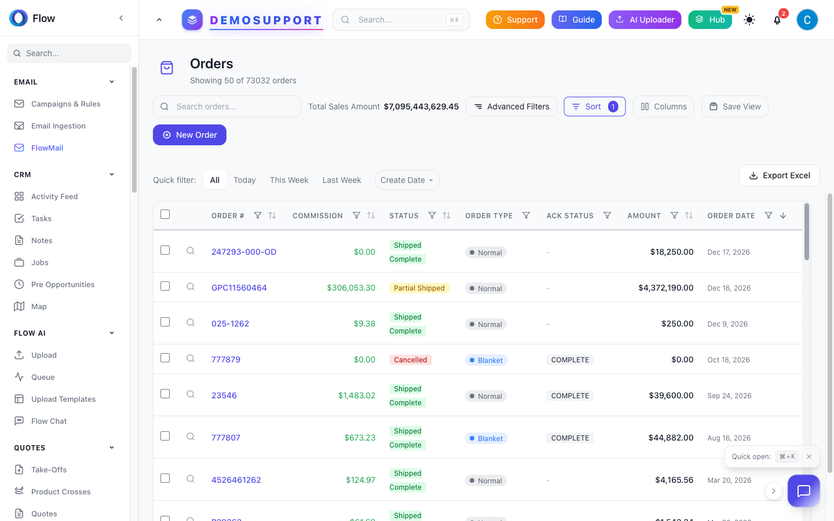
Task: Check the select-all checkbox in the table header
Action: tap(164, 214)
